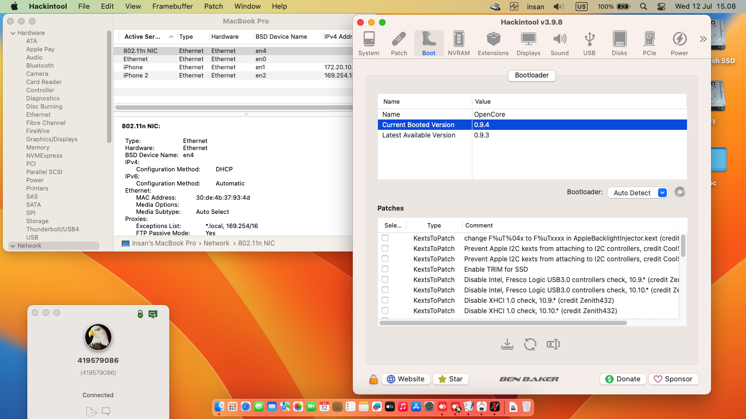Open the Framebuffer menu
746x419 pixels.
(173, 7)
